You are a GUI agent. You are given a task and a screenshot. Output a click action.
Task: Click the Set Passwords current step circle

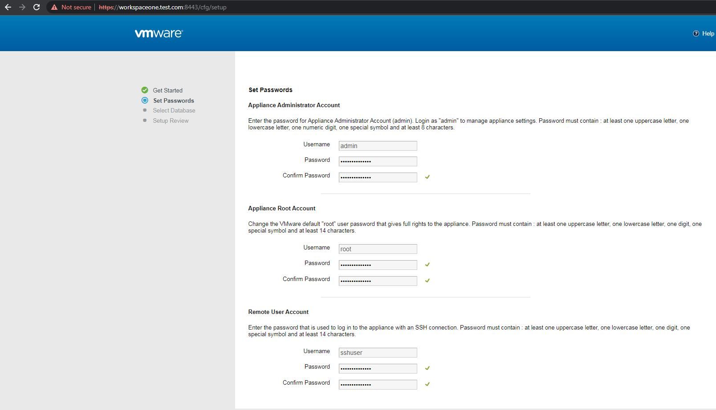click(145, 100)
